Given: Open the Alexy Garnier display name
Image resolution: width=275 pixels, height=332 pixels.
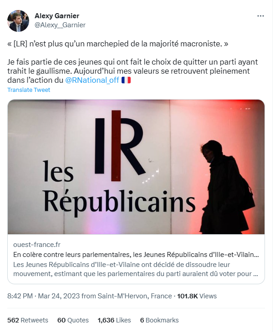Looking at the screenshot, I should (x=57, y=16).
